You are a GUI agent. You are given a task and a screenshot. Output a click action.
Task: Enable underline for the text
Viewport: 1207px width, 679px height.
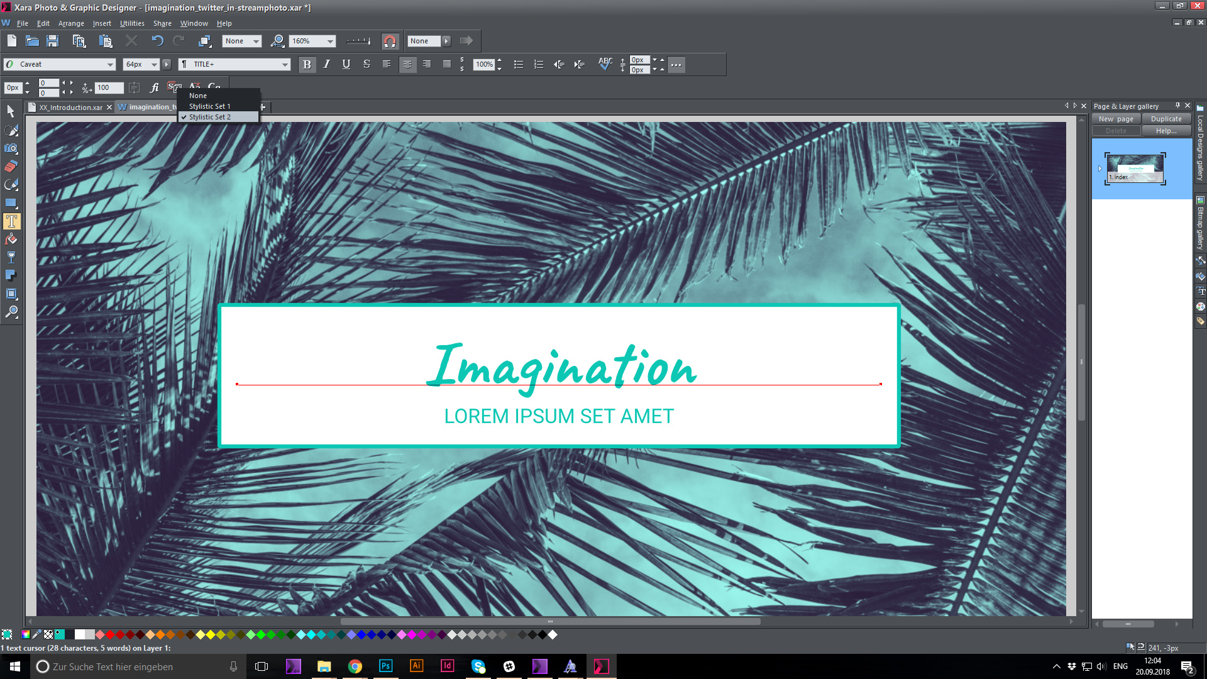(346, 63)
